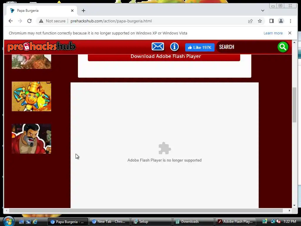Switch to Setup taskbar window
This screenshot has width=301, height=226.
(151, 222)
